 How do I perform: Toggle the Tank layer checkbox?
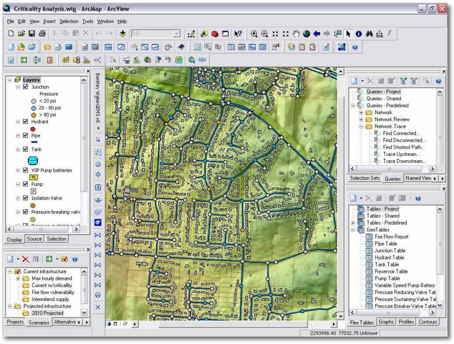[25, 149]
